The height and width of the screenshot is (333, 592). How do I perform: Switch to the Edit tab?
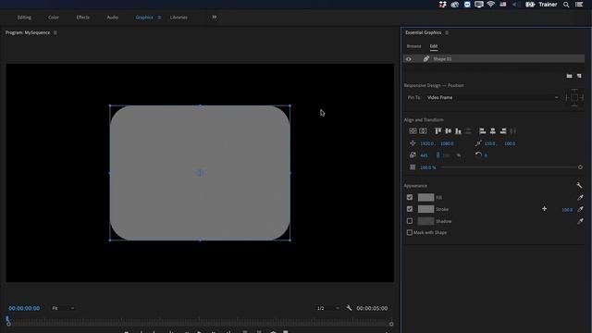[x=434, y=46]
